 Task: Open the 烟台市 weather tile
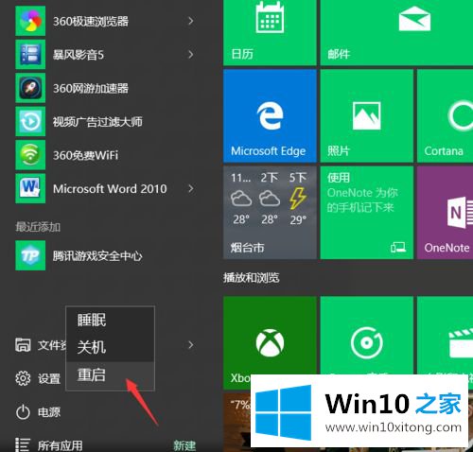pyautogui.click(x=270, y=213)
